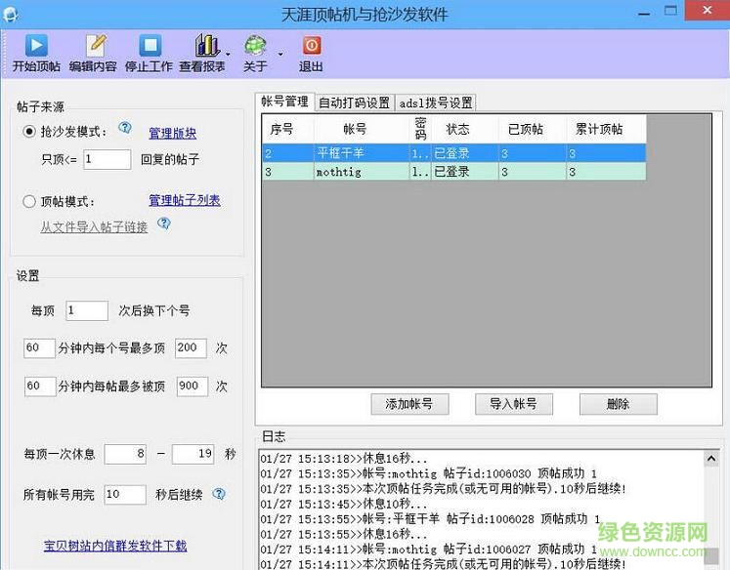Click the 导入帐号 button
Viewport: 730px width, 570px height.
pyautogui.click(x=513, y=404)
